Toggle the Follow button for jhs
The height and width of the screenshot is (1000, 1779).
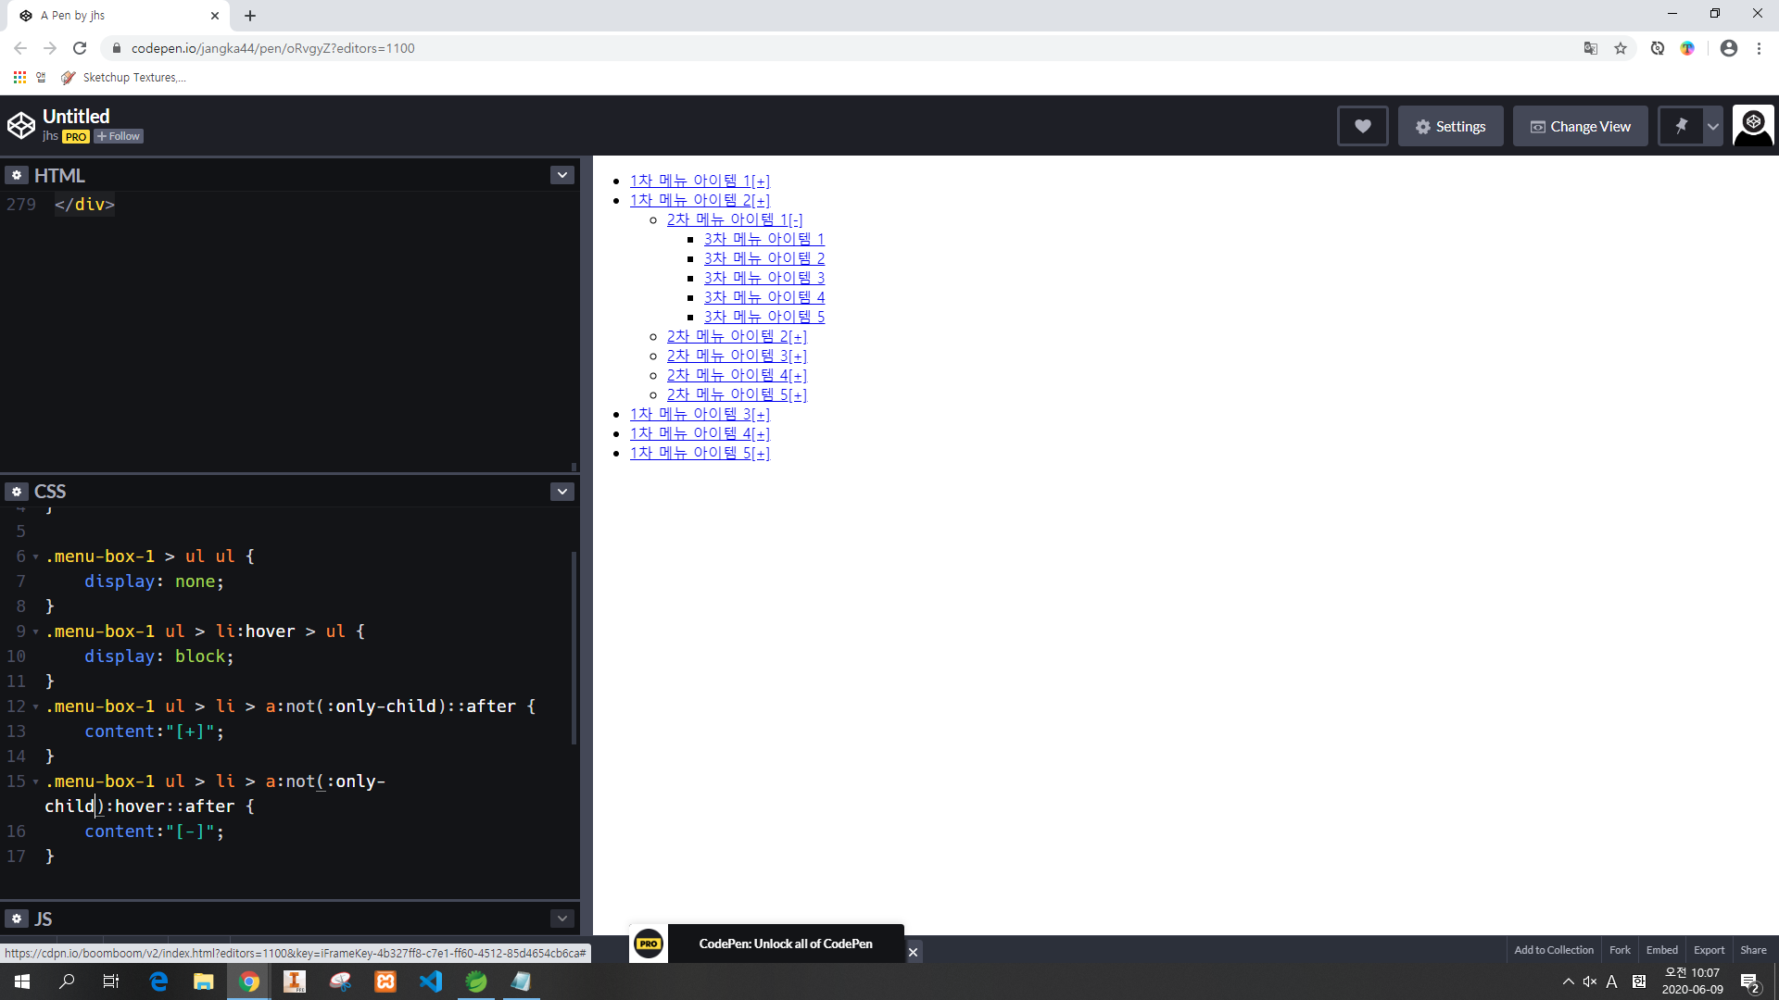tap(119, 136)
